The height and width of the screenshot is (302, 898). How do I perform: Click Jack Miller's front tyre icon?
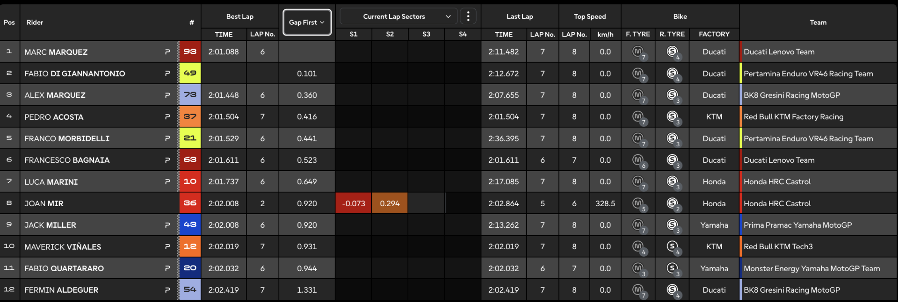[x=639, y=225]
